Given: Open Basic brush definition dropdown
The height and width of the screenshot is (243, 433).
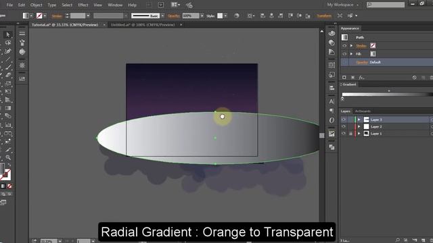Looking at the screenshot, I should point(162,16).
